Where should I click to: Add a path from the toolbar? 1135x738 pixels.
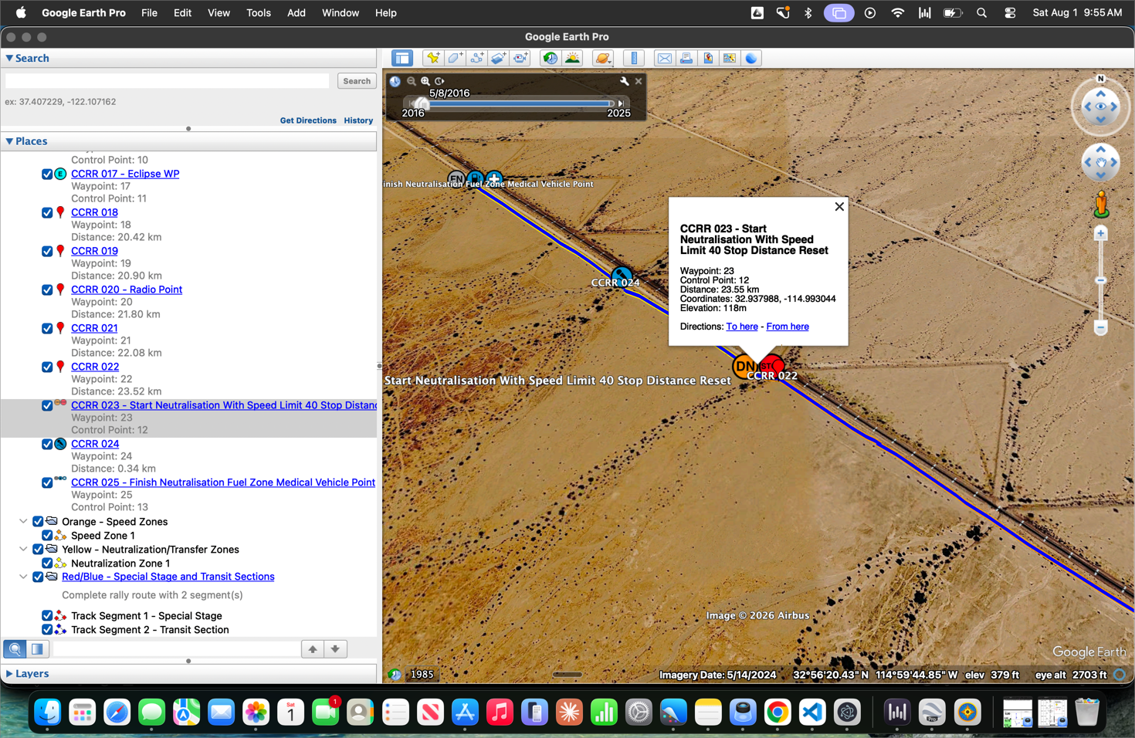click(476, 58)
